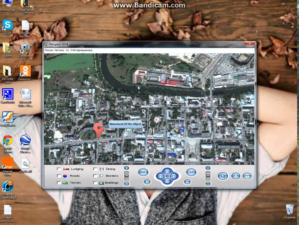The image size is (299, 225).
Task: Pan the map right
Action: click(174, 176)
